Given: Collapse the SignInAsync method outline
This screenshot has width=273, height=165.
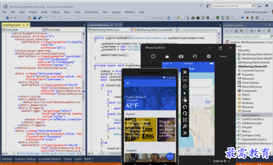Looking at the screenshot, I should 92,66.
